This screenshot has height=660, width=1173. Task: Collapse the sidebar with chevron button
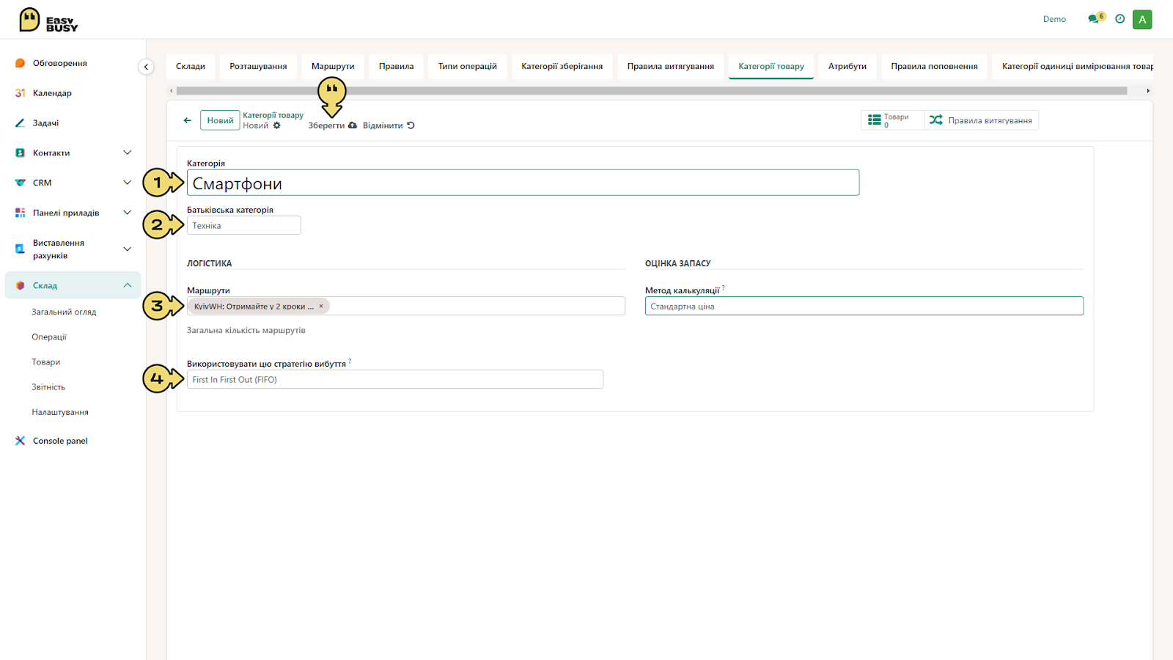[146, 67]
